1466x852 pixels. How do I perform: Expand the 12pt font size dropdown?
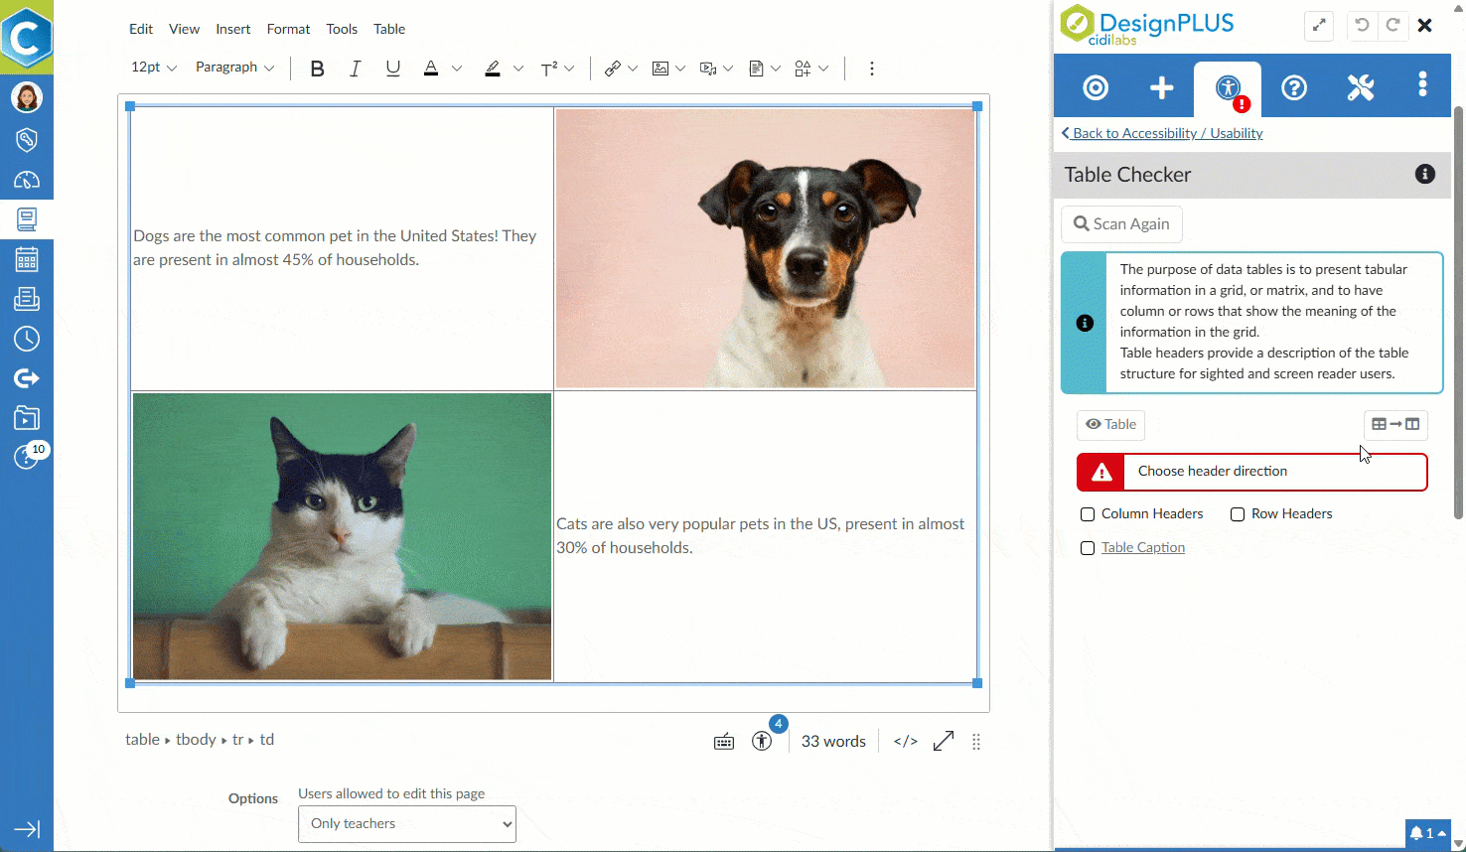pos(154,68)
